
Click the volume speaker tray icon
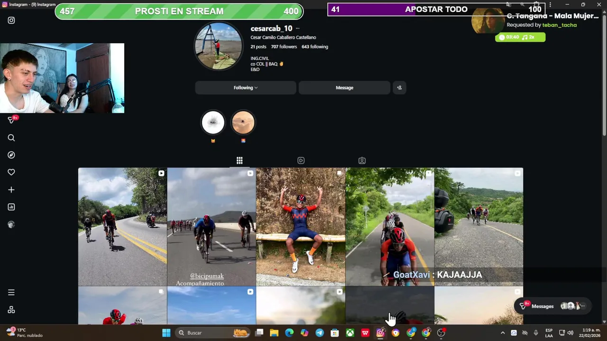(570, 333)
